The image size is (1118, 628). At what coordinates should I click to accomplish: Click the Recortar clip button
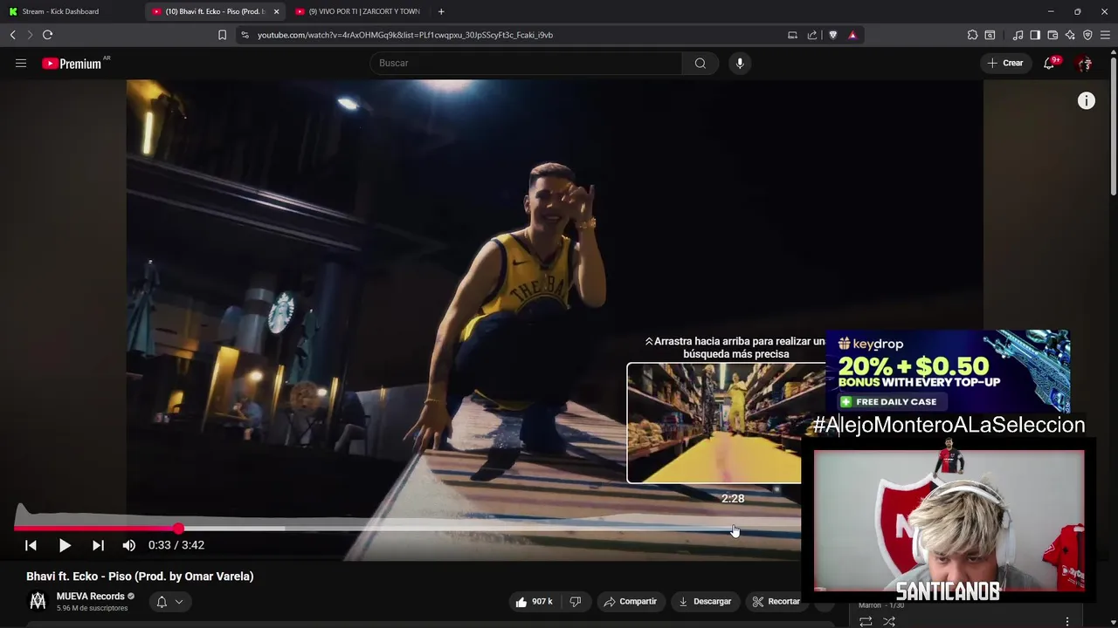tap(776, 602)
